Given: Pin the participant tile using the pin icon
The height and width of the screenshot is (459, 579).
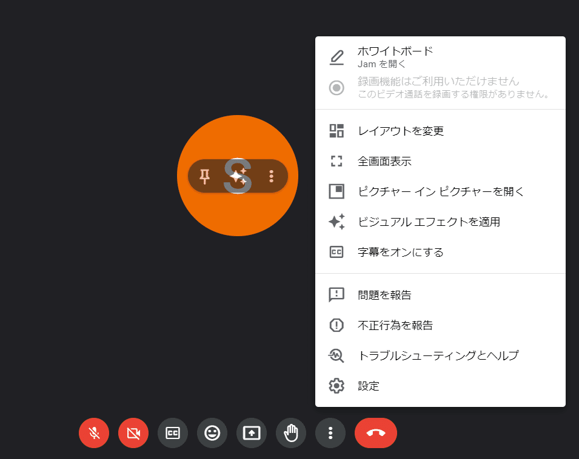Looking at the screenshot, I should [x=204, y=176].
